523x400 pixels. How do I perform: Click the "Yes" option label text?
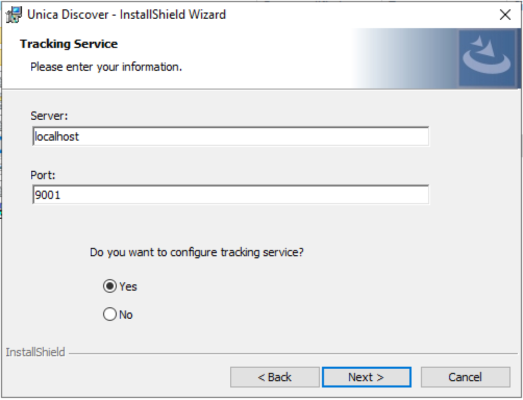[x=128, y=286]
